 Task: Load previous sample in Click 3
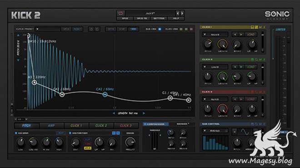click(x=235, y=99)
